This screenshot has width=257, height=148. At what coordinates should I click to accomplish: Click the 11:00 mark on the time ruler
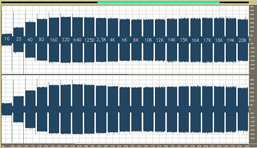tap(26, 146)
